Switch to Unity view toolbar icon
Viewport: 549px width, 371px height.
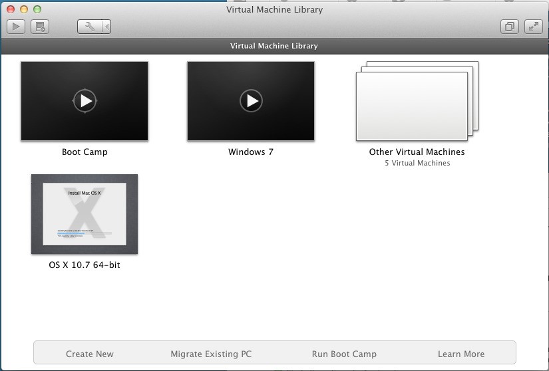[x=510, y=27]
